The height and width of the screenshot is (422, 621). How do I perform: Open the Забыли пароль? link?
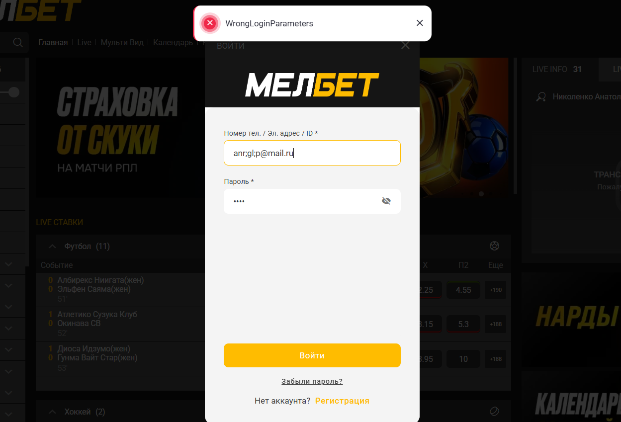(x=312, y=381)
